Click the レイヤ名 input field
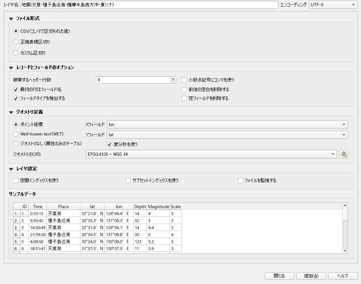Screen dimensions: 361x284 click(x=147, y=5)
